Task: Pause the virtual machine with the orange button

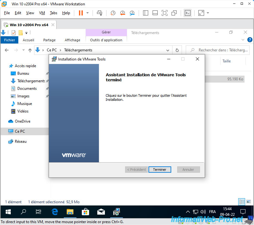Action: pyautogui.click(x=81, y=13)
